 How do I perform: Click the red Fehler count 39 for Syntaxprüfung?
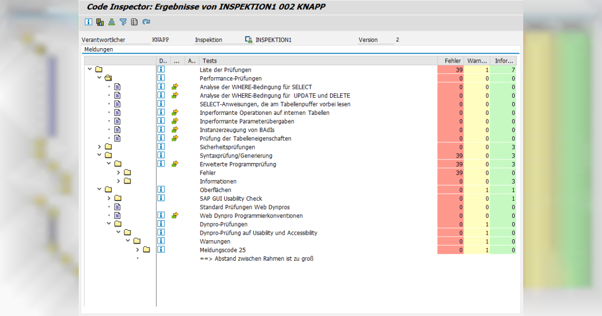450,155
